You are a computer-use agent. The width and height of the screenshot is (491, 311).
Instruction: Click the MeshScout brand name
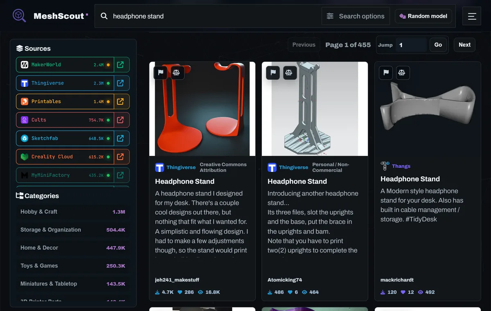59,16
